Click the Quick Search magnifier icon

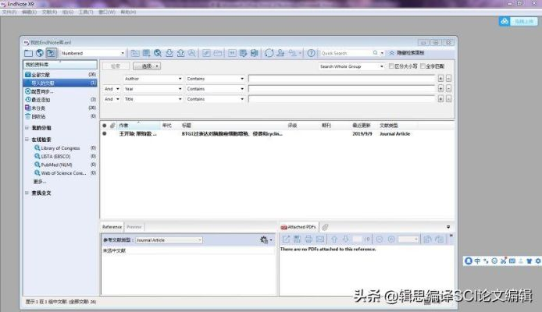coord(376,53)
